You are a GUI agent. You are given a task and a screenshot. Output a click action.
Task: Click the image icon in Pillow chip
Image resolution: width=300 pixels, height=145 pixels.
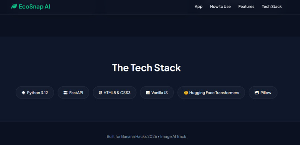(256, 93)
